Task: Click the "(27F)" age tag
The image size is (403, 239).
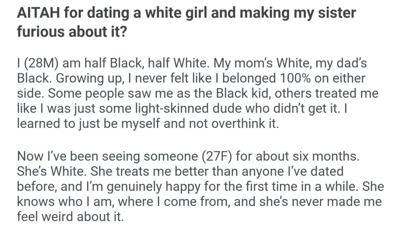Action: click(220, 156)
